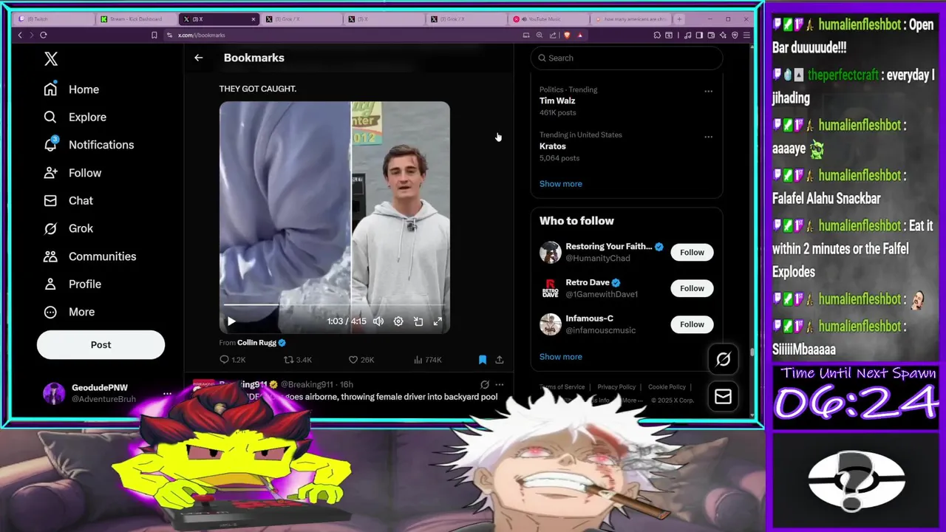This screenshot has height=532, width=946.
Task: Open Grok from the sidebar
Action: click(x=68, y=228)
